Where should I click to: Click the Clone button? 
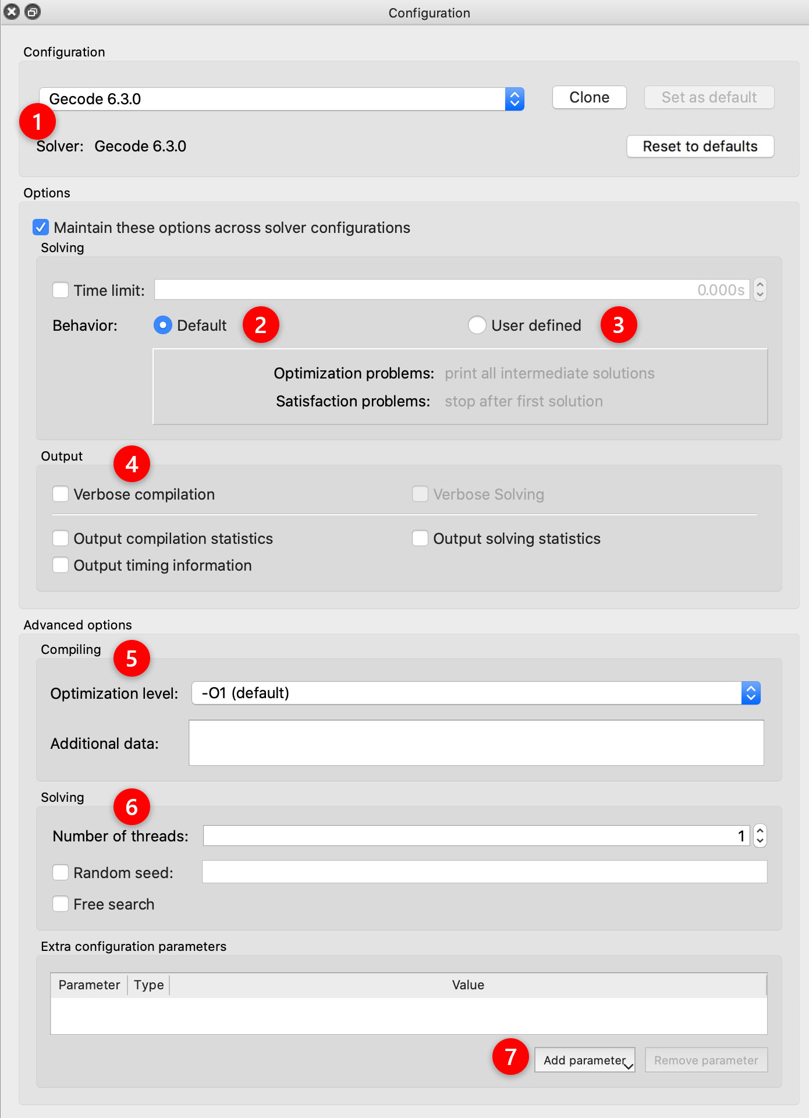[589, 97]
